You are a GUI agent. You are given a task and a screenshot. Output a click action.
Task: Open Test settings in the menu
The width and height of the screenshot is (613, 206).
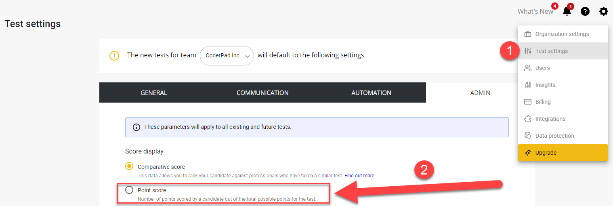(x=551, y=51)
